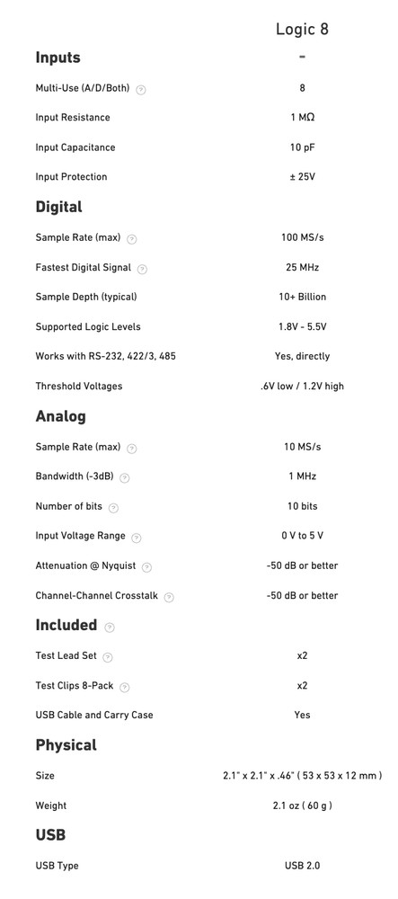Select the Physical section heading
Viewport: 398px width, 899px height.
point(66,745)
